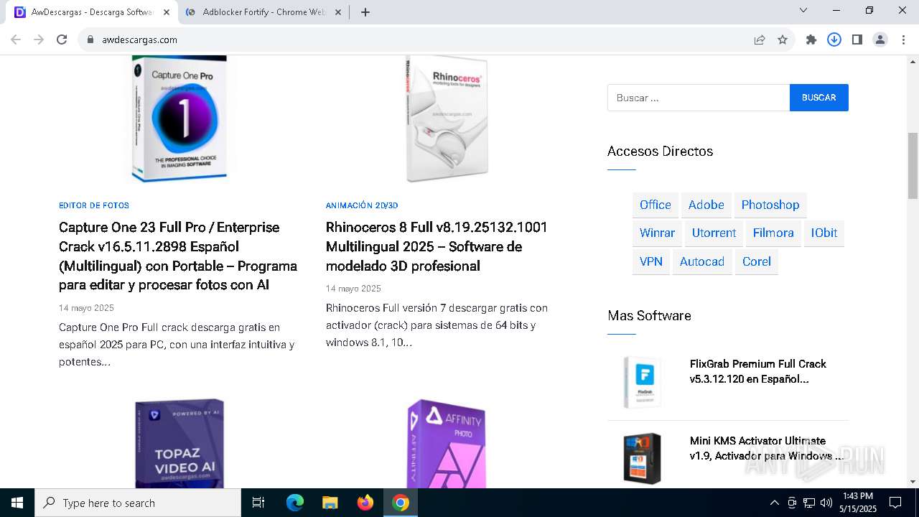Open the notification center icon
Screen dimensions: 919x517
coord(895,503)
